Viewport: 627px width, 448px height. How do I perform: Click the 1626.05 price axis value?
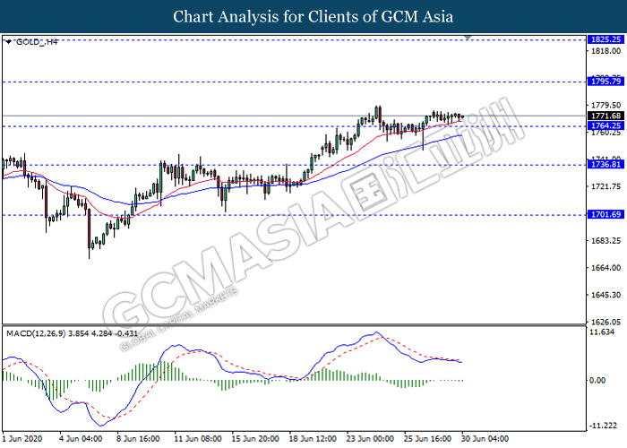(606, 322)
